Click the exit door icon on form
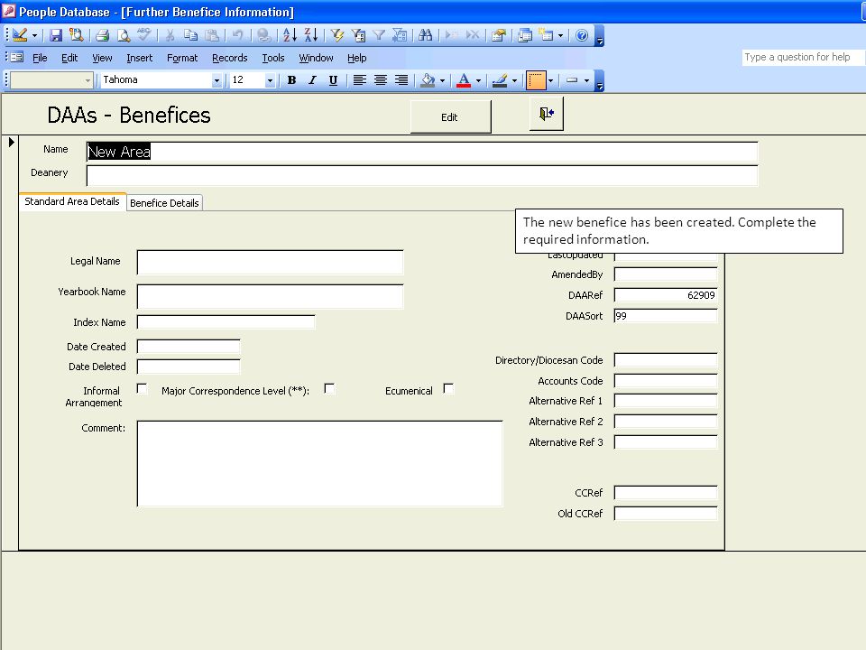866x650 pixels. tap(547, 114)
